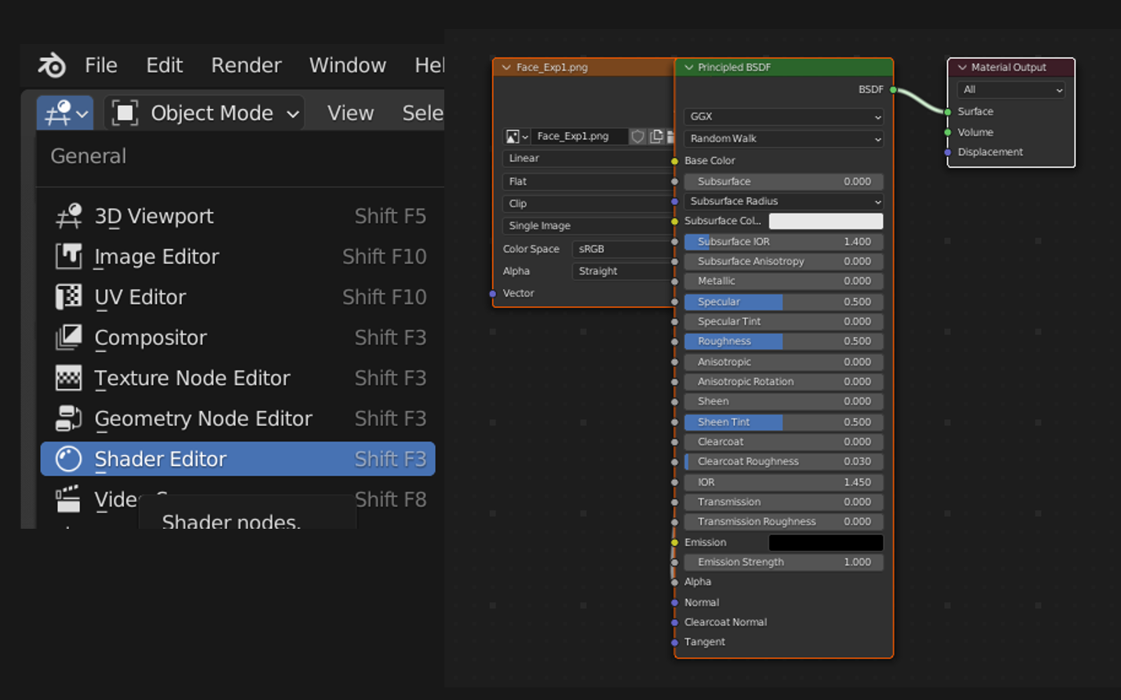The height and width of the screenshot is (700, 1121).
Task: Click the Subsurface Color white swatch
Action: click(x=826, y=222)
